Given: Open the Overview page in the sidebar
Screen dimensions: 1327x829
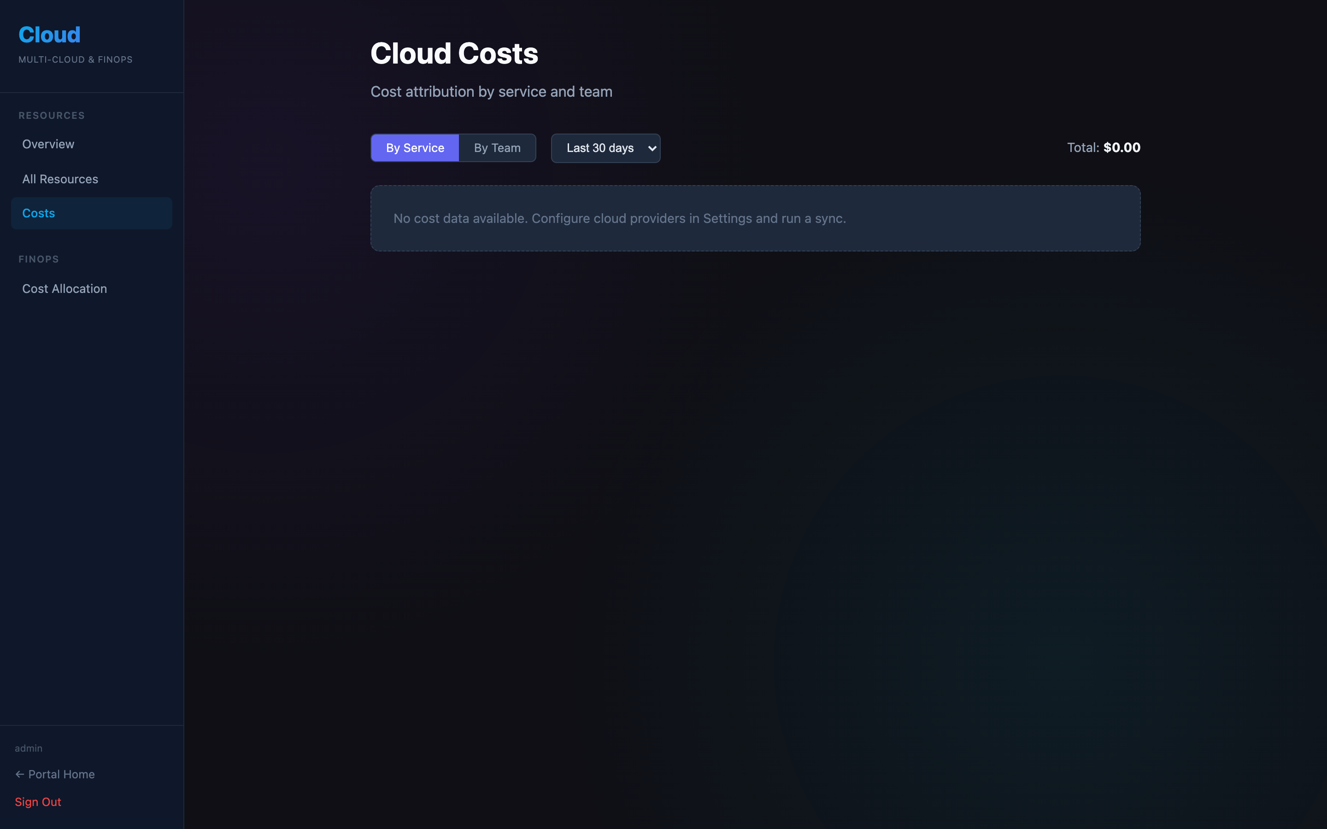Looking at the screenshot, I should pyautogui.click(x=48, y=144).
